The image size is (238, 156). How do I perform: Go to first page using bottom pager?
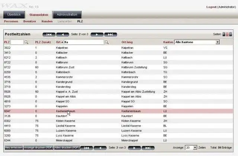86,148
